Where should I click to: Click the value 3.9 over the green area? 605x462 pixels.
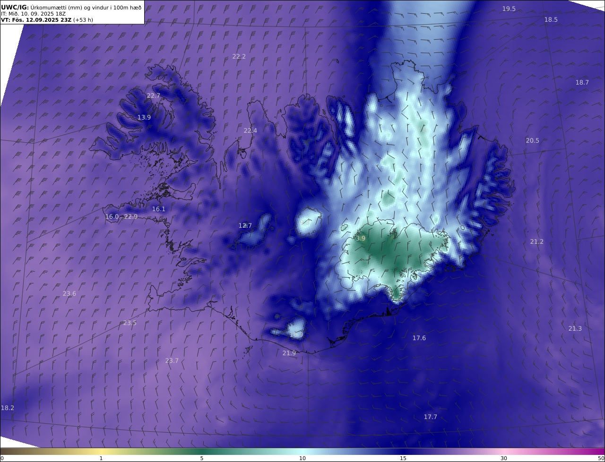coord(361,239)
